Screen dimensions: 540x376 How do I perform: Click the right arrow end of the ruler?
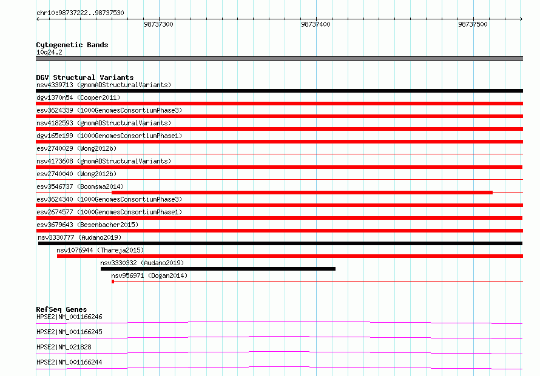pyautogui.click(x=521, y=19)
